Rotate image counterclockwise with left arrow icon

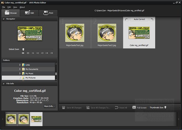click(152, 19)
